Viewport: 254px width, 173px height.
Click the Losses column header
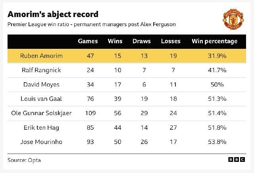(171, 41)
